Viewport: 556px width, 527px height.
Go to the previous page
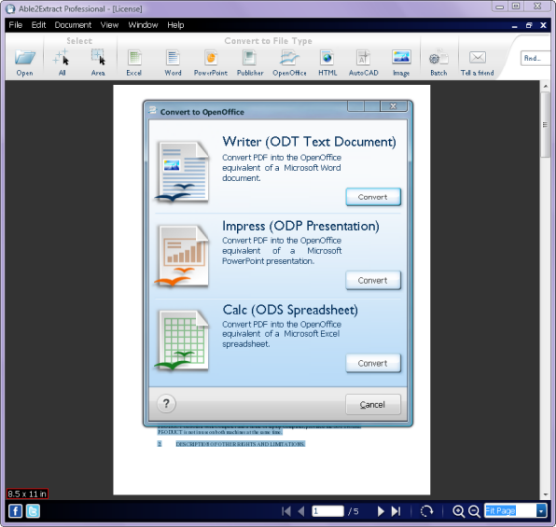click(301, 511)
